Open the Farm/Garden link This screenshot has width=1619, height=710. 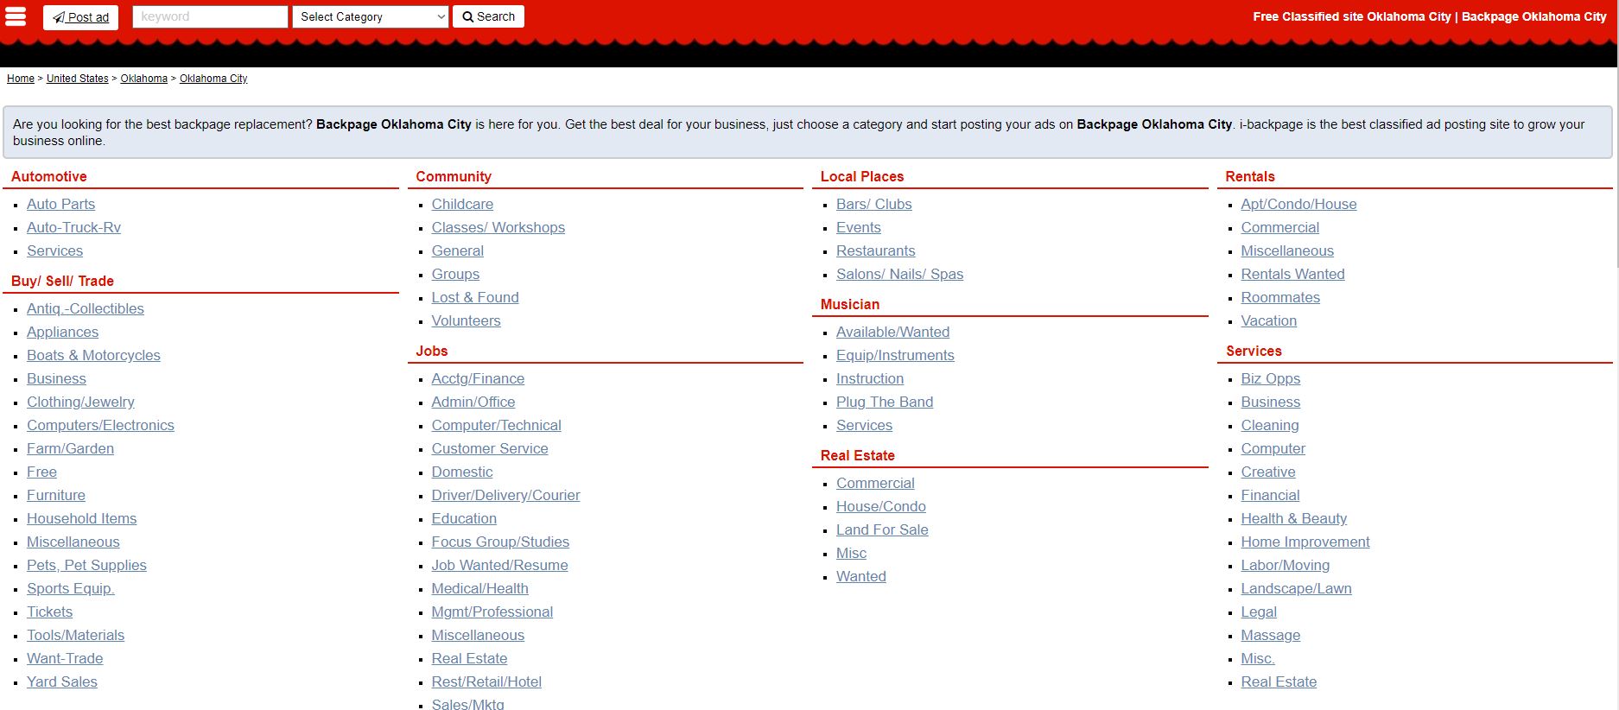(71, 448)
